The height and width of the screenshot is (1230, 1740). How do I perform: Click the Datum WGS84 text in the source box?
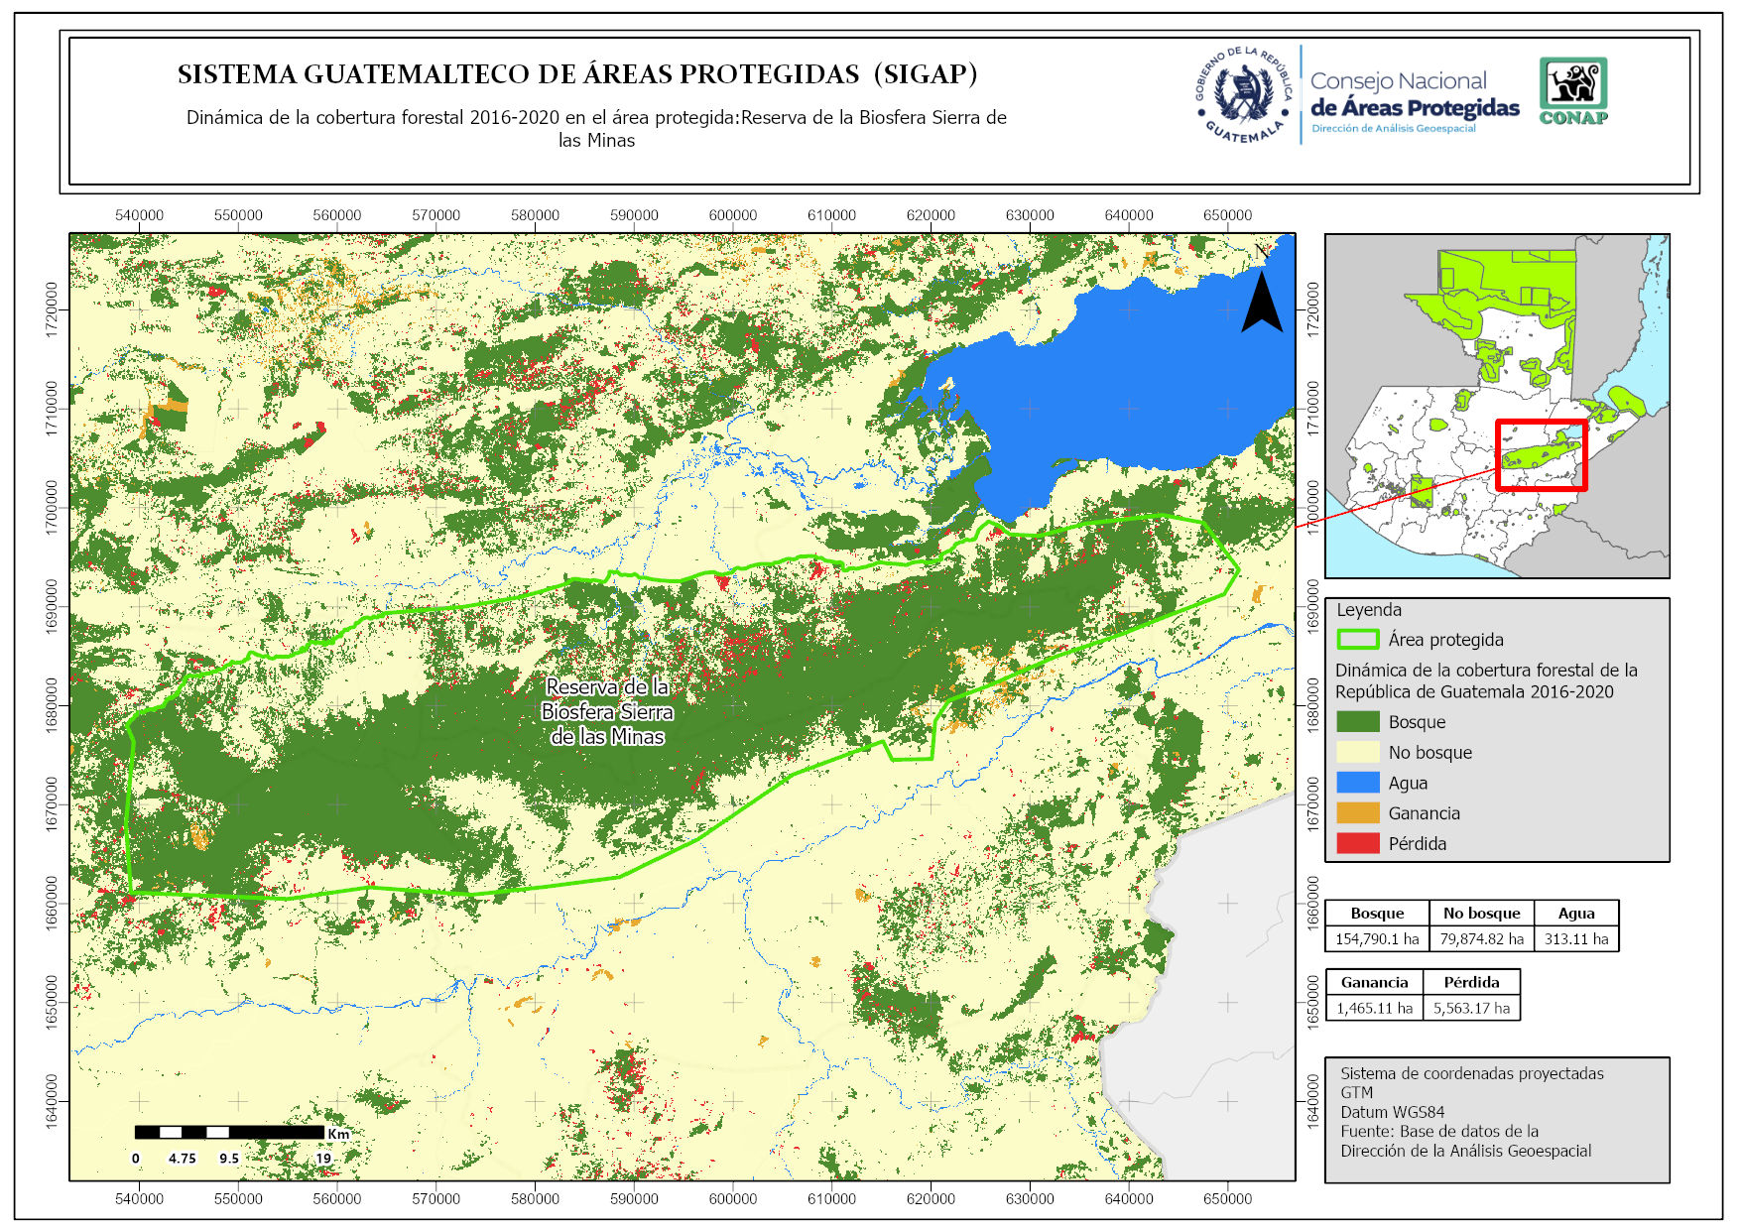[x=1392, y=1112]
